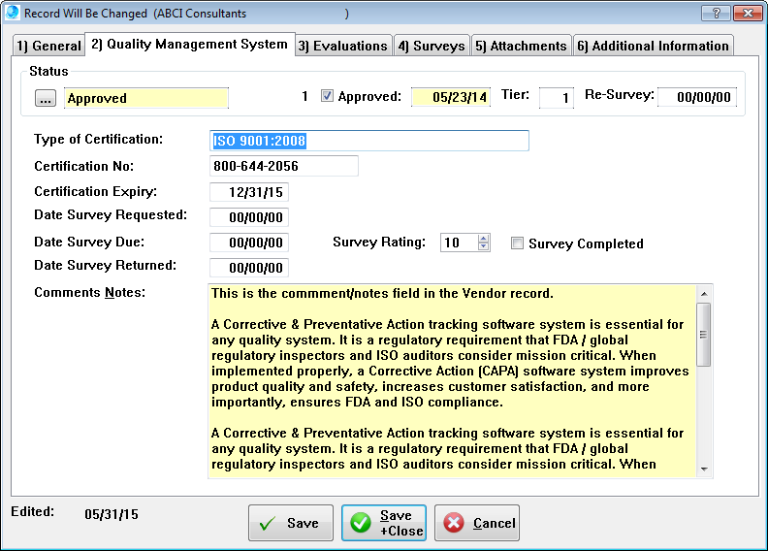
Task: Go to the Surveys tab
Action: click(x=431, y=46)
